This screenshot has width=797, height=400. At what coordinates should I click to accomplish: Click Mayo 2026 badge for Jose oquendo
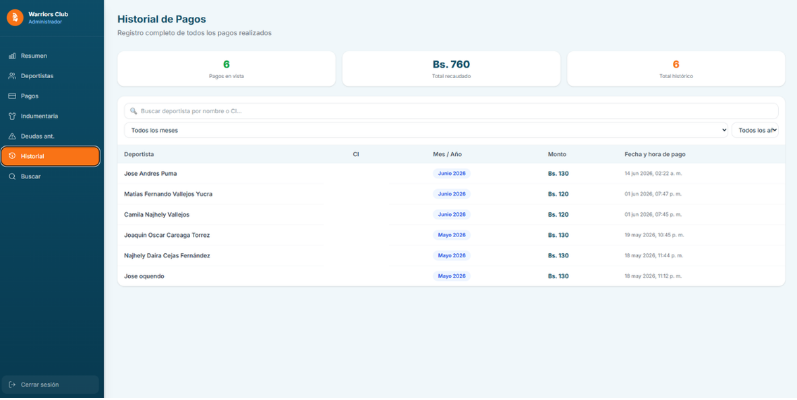(452, 276)
